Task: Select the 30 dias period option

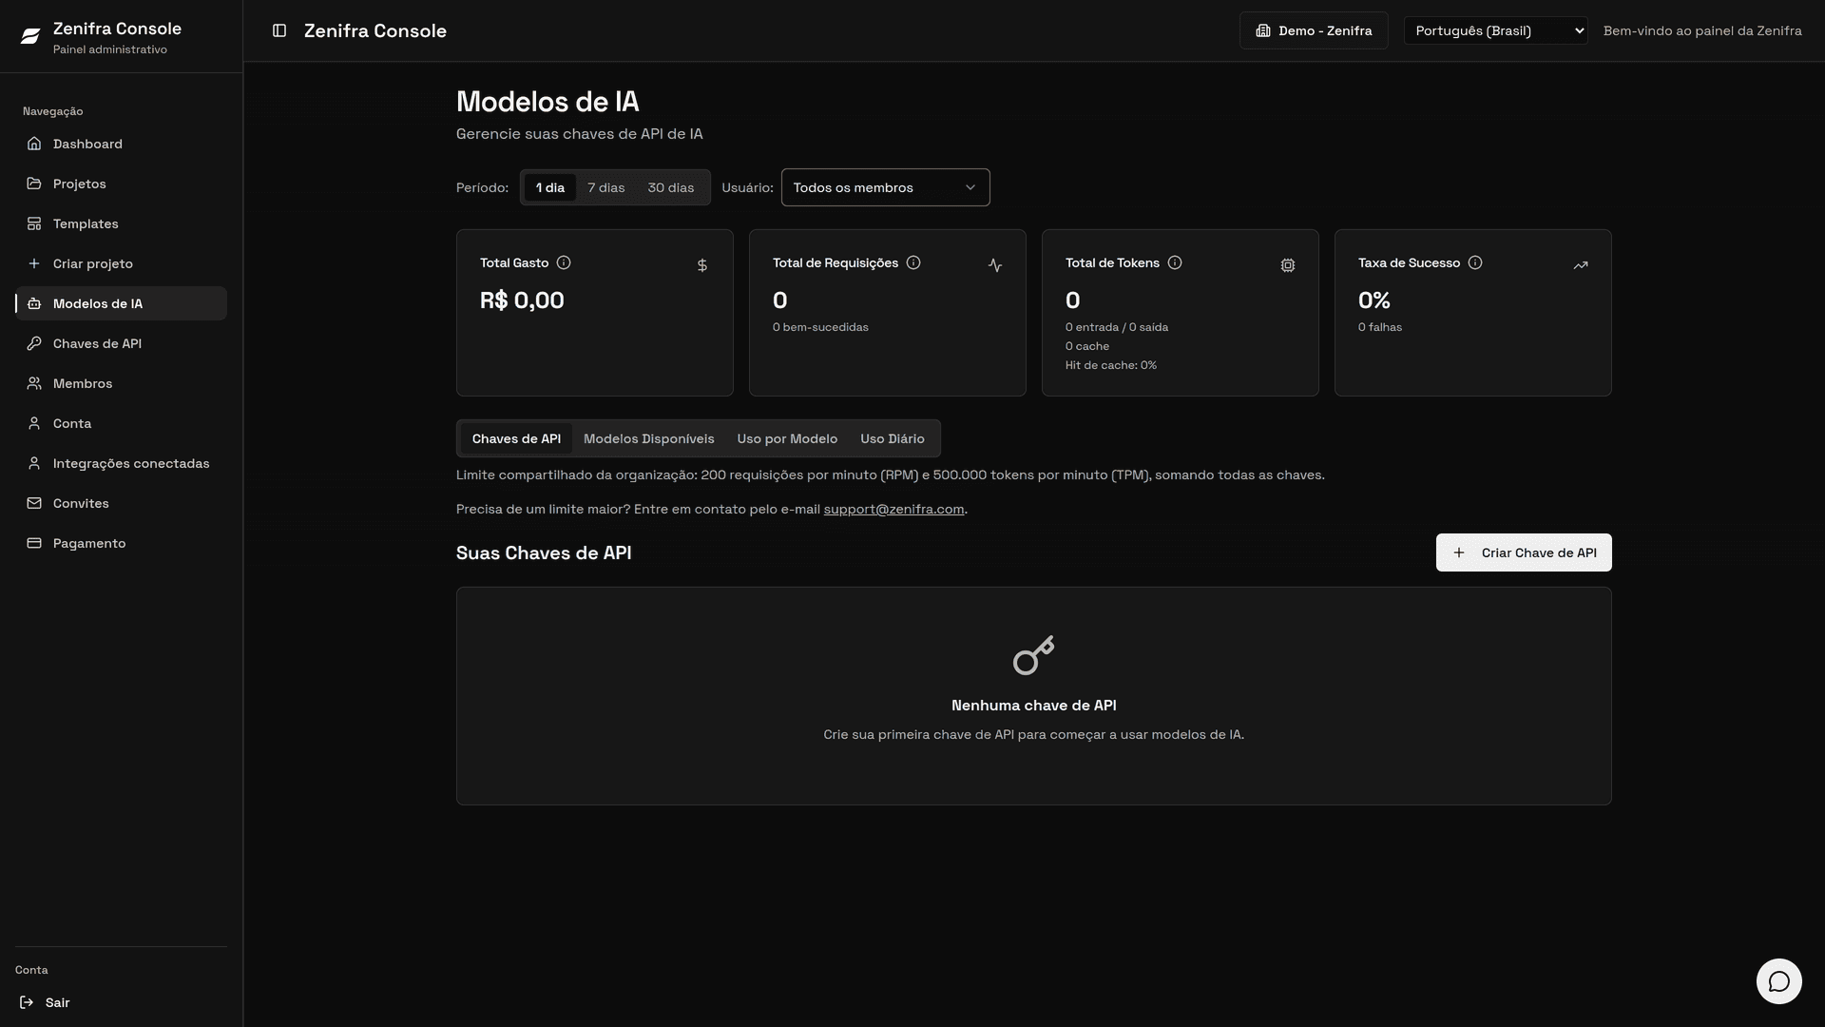Action: point(671,187)
